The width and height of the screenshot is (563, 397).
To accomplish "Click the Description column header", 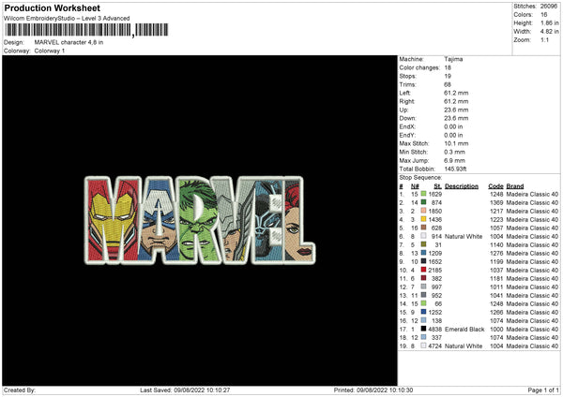I will click(x=462, y=186).
